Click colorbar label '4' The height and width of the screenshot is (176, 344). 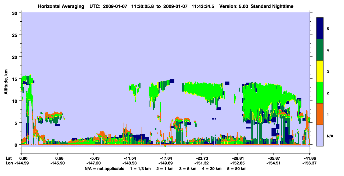(328, 50)
